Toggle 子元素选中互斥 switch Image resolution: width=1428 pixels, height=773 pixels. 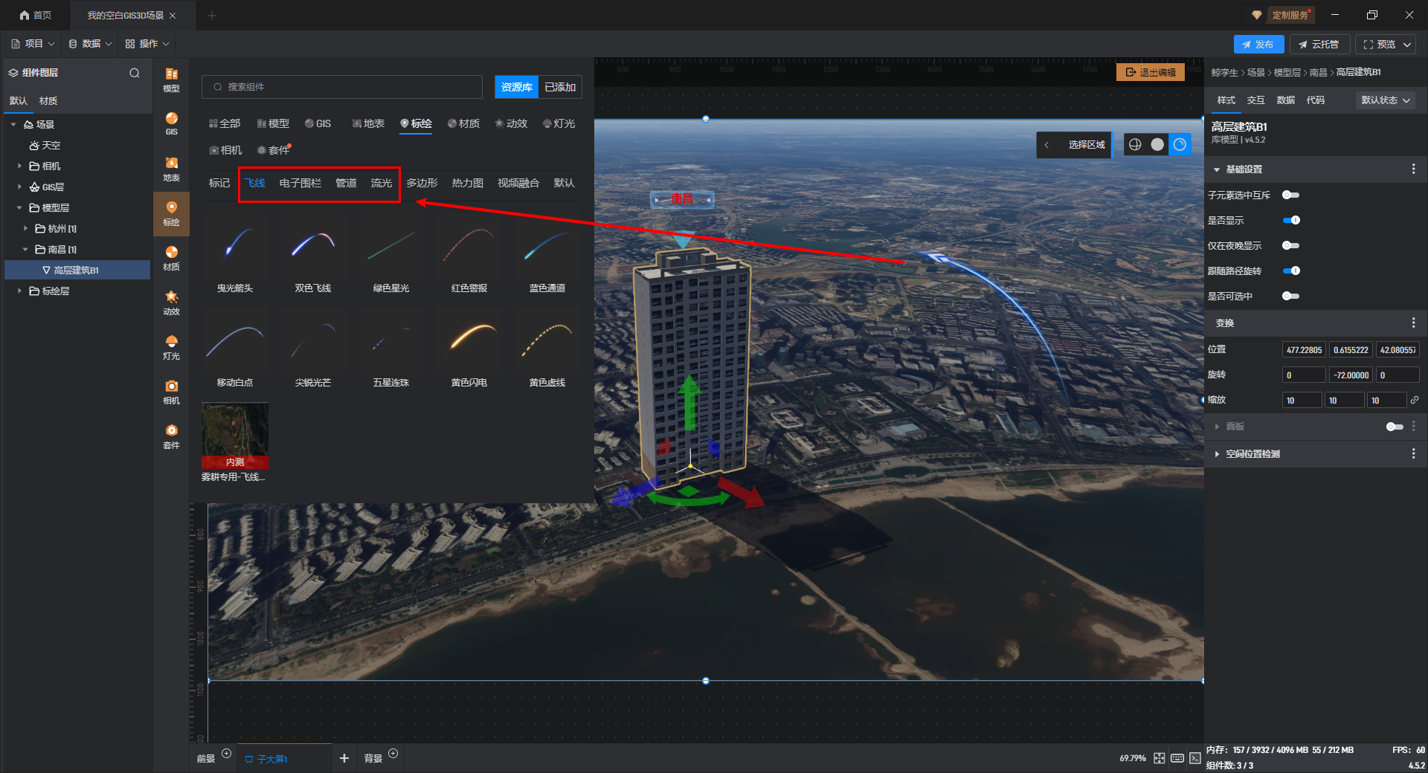pos(1290,195)
